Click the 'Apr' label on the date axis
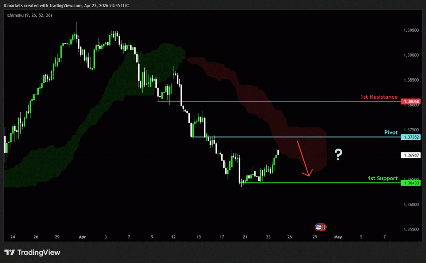This screenshot has height=263, width=426. pos(82,237)
